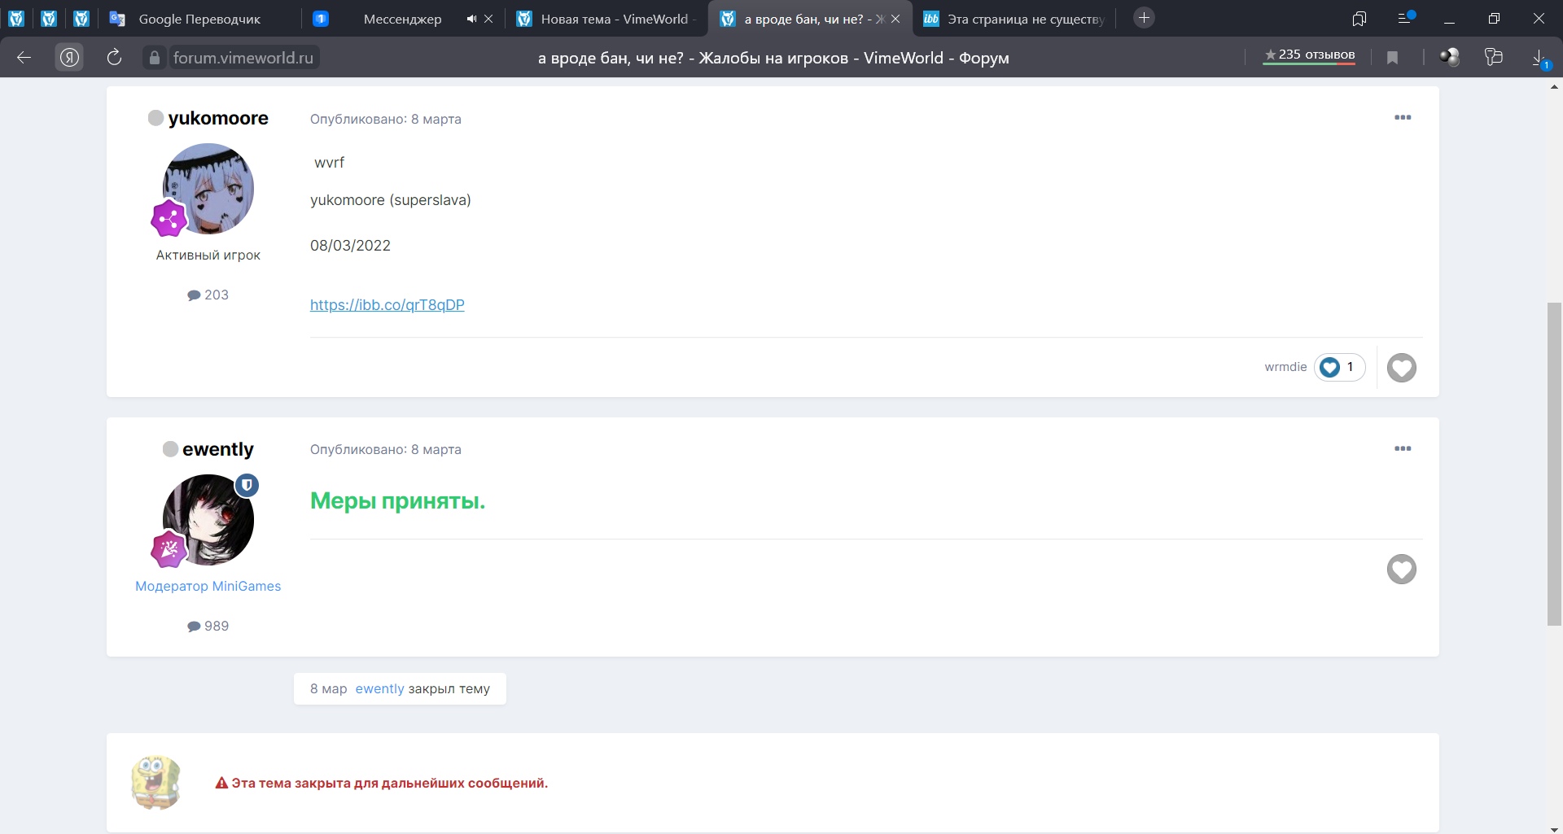Image resolution: width=1563 pixels, height=834 pixels.
Task: Reload the page with the refresh icon
Action: 114,57
